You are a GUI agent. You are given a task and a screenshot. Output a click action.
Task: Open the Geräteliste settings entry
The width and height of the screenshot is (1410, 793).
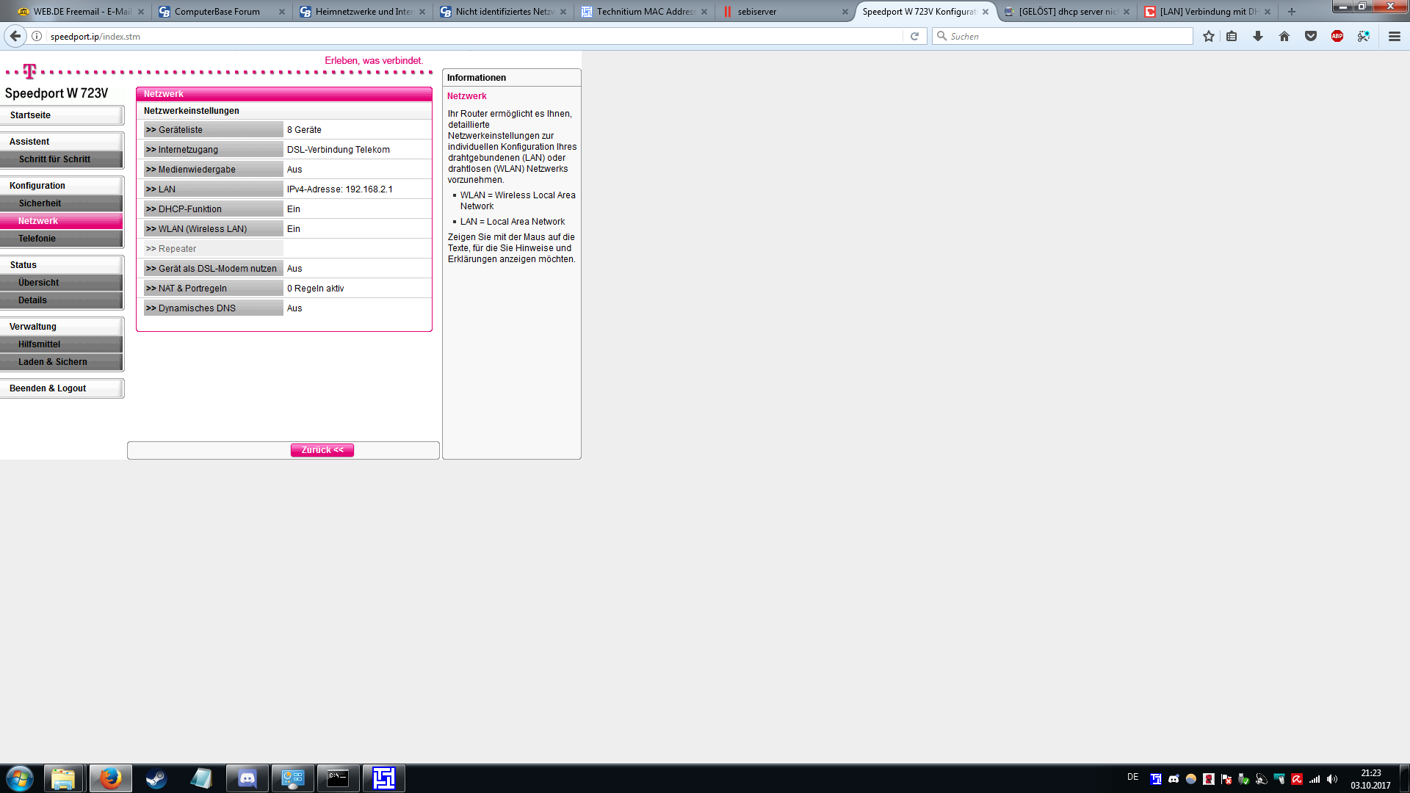tap(213, 130)
